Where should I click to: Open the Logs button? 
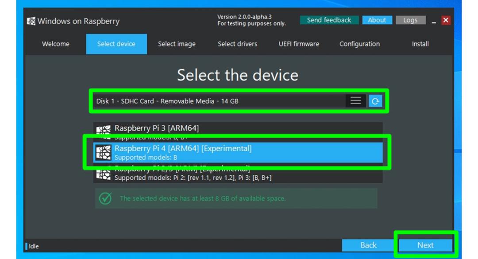410,20
